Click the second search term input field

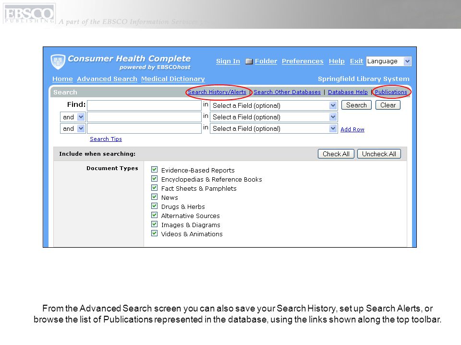[144, 117]
